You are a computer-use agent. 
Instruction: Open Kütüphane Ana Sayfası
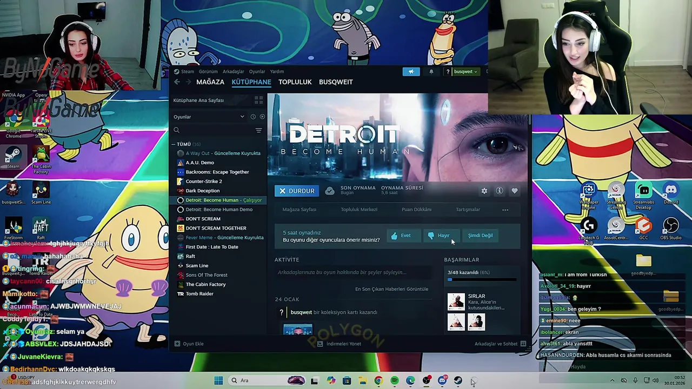pyautogui.click(x=198, y=100)
